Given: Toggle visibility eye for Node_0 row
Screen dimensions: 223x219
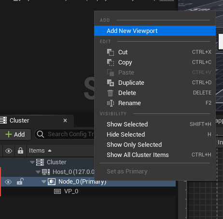Looking at the screenshot, I should 8,182.
